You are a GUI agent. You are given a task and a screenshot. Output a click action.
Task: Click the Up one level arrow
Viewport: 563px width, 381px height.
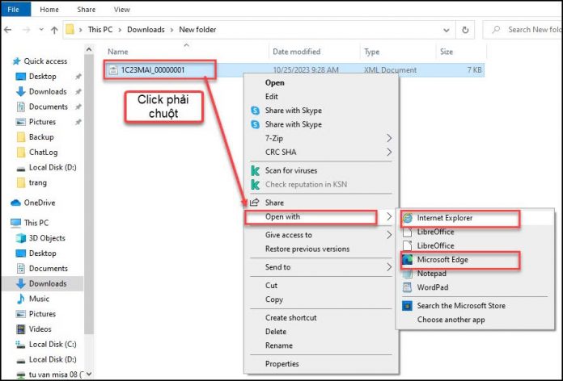point(54,30)
